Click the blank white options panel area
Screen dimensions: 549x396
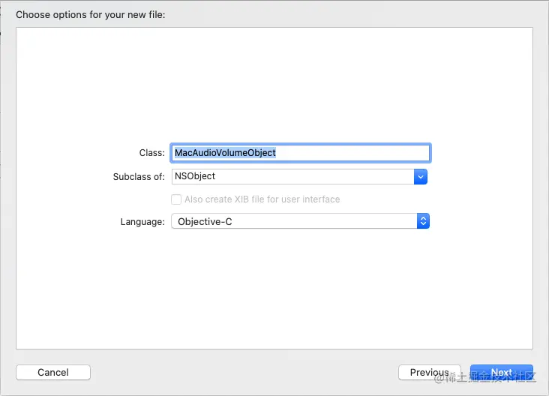(x=274, y=84)
